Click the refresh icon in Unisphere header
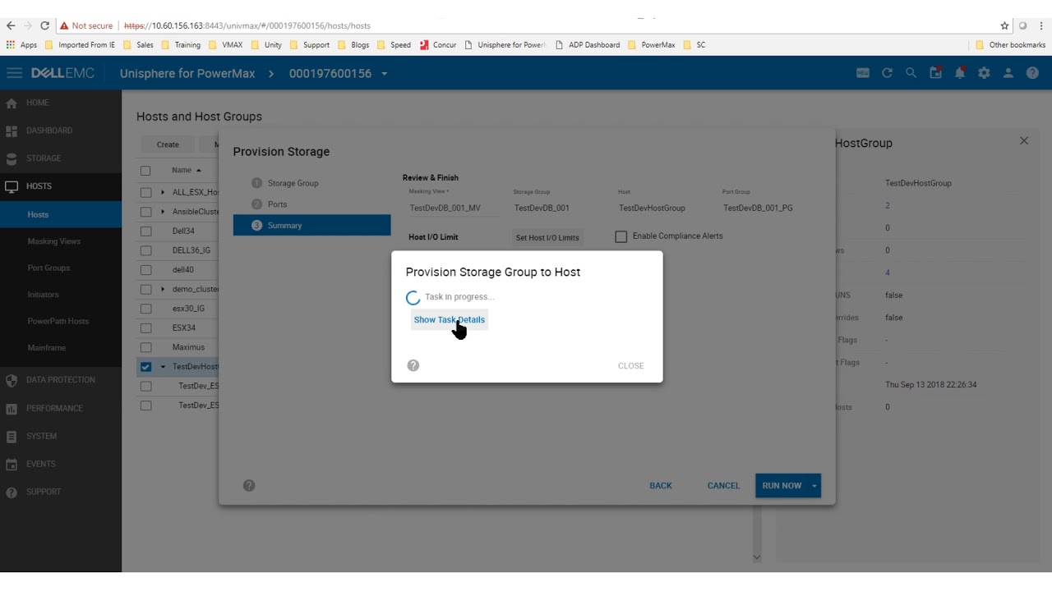Image resolution: width=1052 pixels, height=591 pixels. (887, 73)
